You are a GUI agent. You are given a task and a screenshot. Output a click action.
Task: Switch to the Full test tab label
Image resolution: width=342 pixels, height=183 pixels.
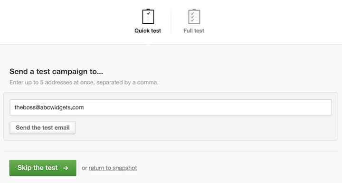pyautogui.click(x=194, y=30)
